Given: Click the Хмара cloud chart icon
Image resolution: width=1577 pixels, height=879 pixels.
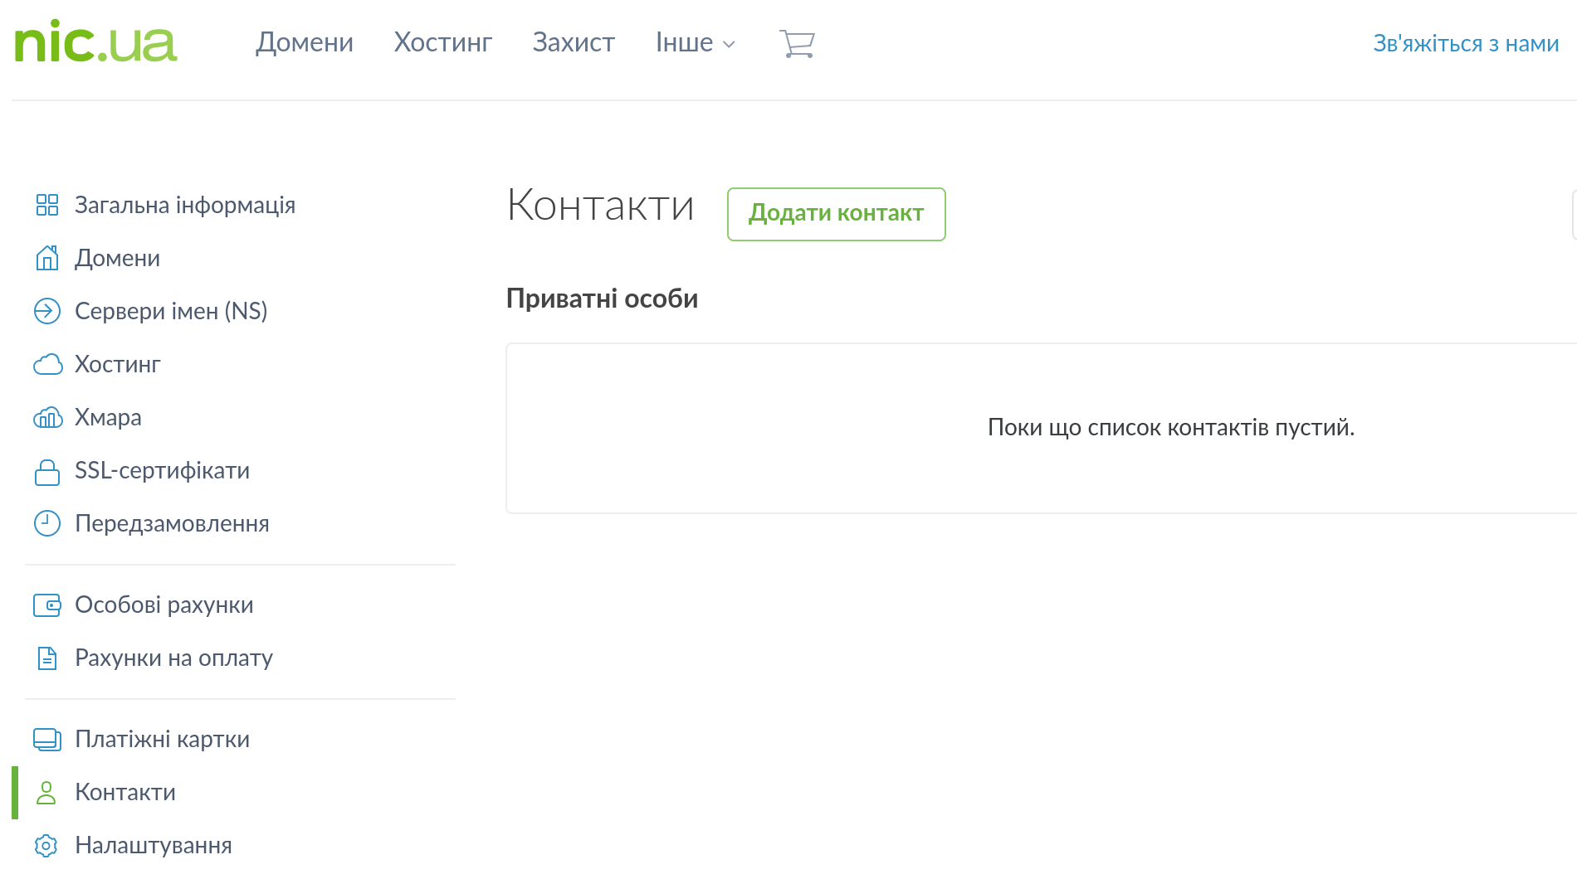Looking at the screenshot, I should (47, 417).
